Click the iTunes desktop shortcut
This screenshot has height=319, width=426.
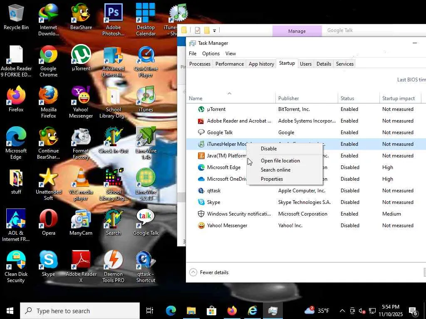[146, 99]
